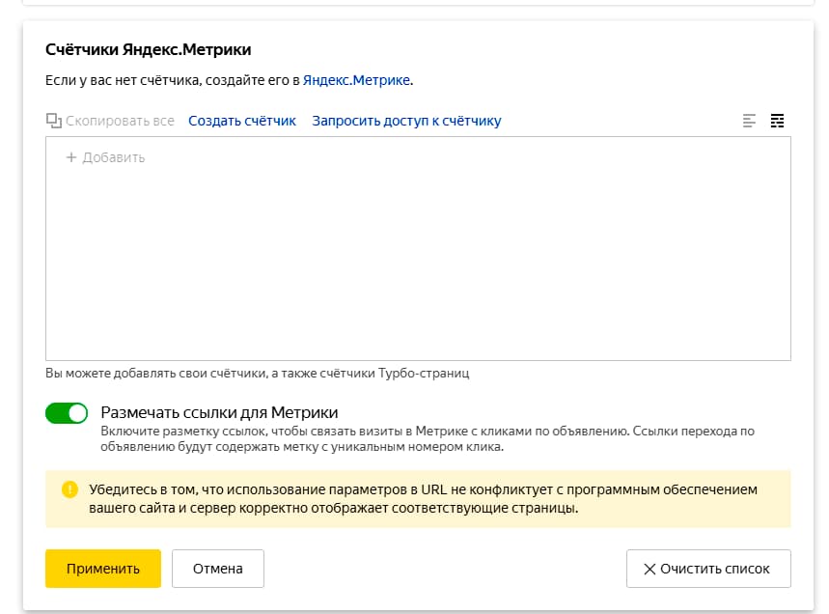Click the empty area of counters list

(x=418, y=270)
